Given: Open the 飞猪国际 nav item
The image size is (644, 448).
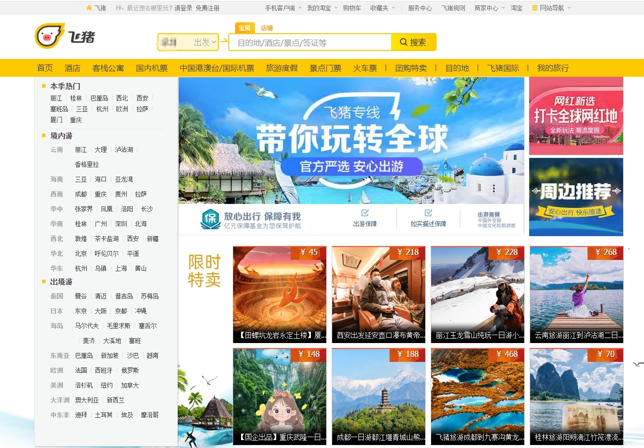Looking at the screenshot, I should point(503,68).
